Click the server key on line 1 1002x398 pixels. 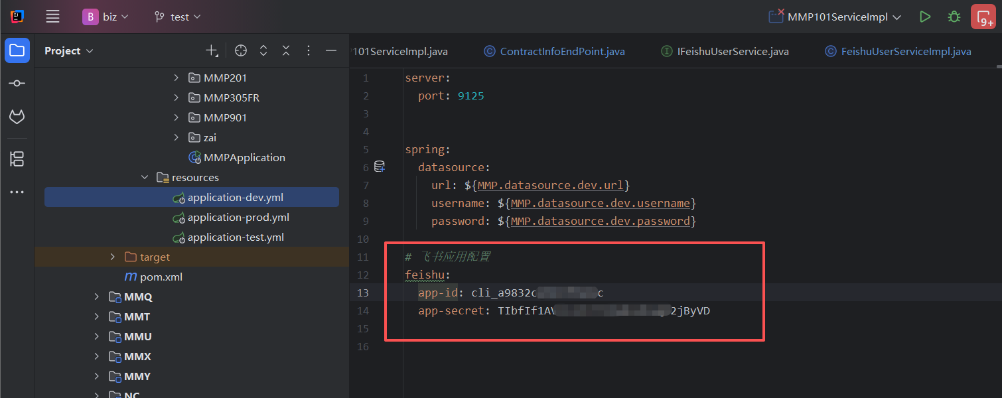pos(425,78)
